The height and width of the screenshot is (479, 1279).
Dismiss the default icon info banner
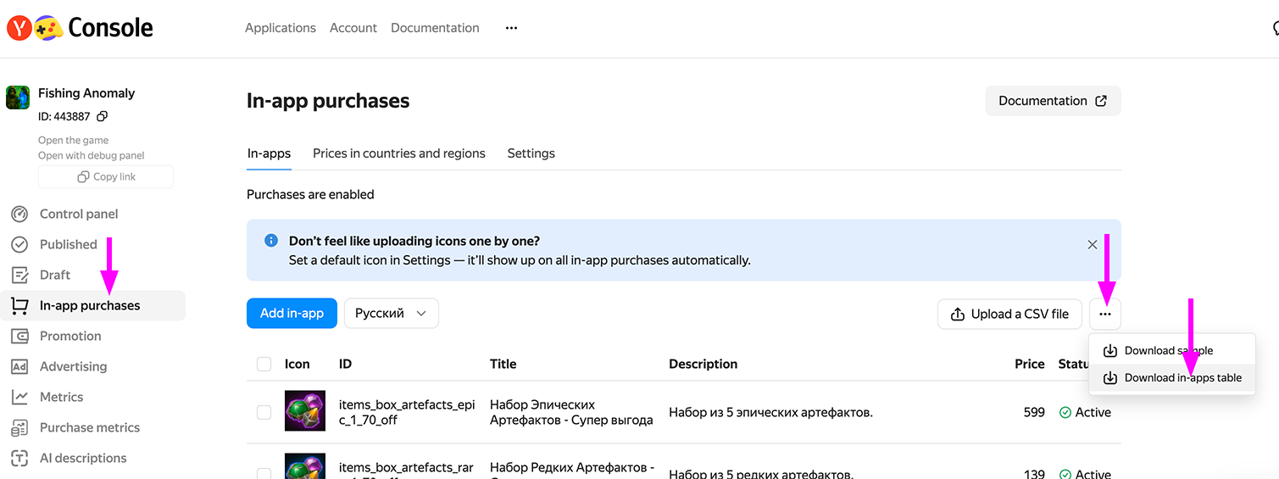coord(1092,244)
